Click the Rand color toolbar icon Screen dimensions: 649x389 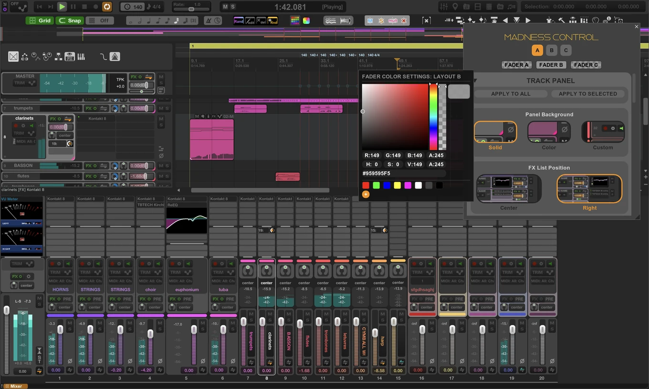click(239, 20)
